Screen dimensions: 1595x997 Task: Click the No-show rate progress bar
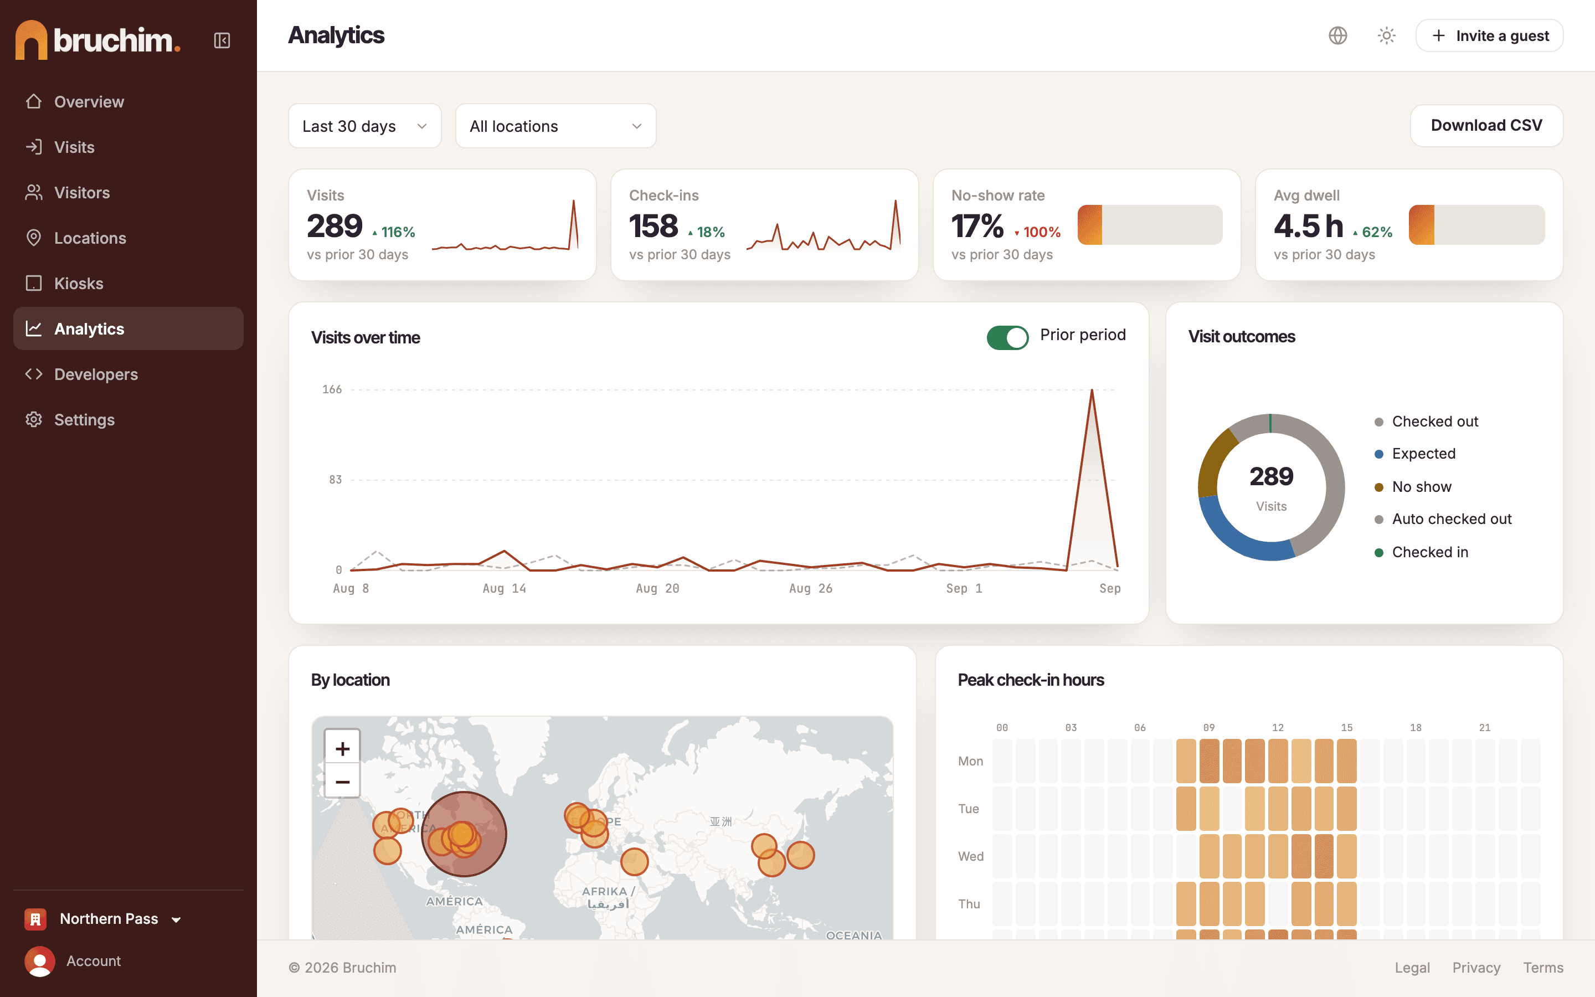coord(1150,225)
